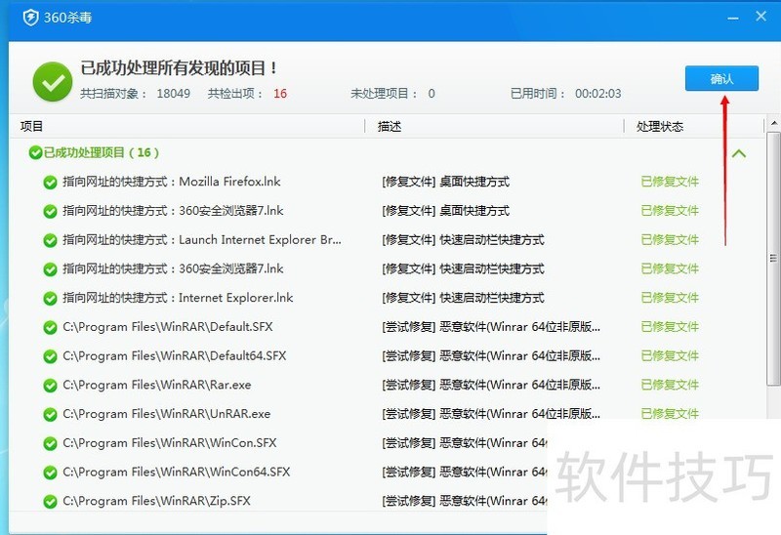The height and width of the screenshot is (535, 781).
Task: Click the 项目 column header
Action: [x=31, y=126]
